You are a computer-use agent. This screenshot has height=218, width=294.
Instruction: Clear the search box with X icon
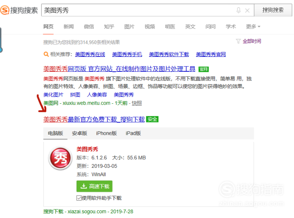247,11
